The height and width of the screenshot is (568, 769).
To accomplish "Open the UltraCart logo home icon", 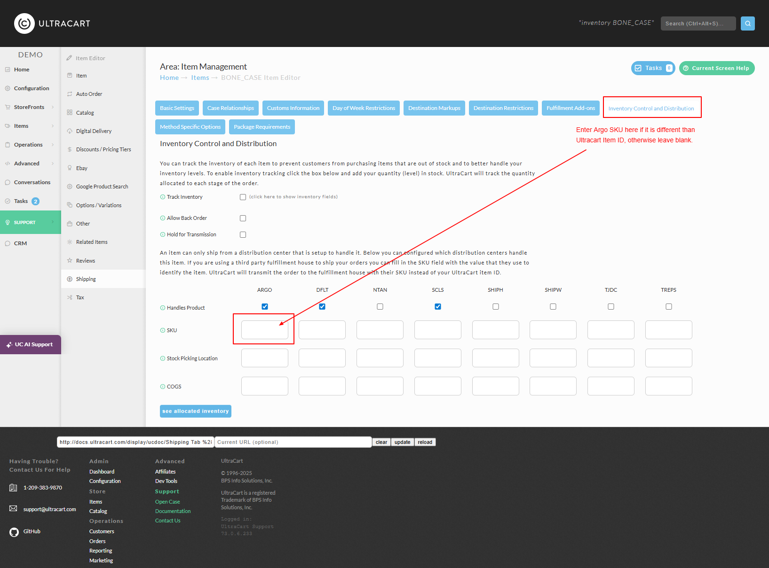I will click(x=24, y=23).
